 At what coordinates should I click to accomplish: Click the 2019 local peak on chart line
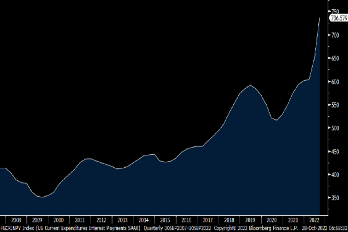250,85
